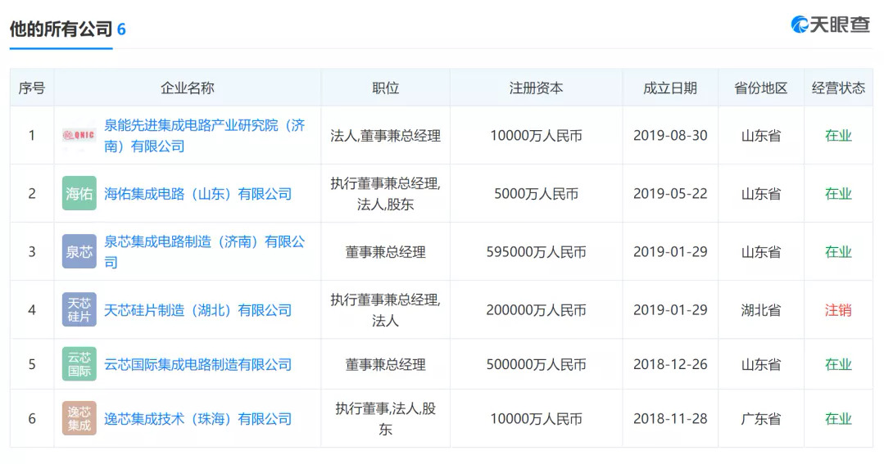
Task: Open 天芯硅片制造（湖北）有限公司 link
Action: click(x=197, y=310)
